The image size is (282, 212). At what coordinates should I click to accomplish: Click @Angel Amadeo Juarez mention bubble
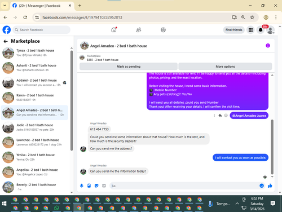click(249, 116)
